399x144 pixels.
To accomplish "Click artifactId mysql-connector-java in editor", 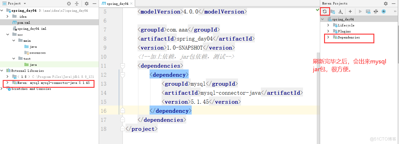I will click(x=231, y=93).
